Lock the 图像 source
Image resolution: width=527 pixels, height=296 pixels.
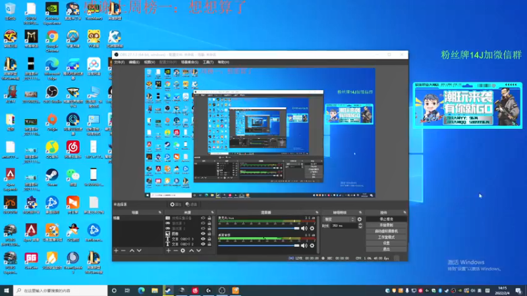[209, 234]
